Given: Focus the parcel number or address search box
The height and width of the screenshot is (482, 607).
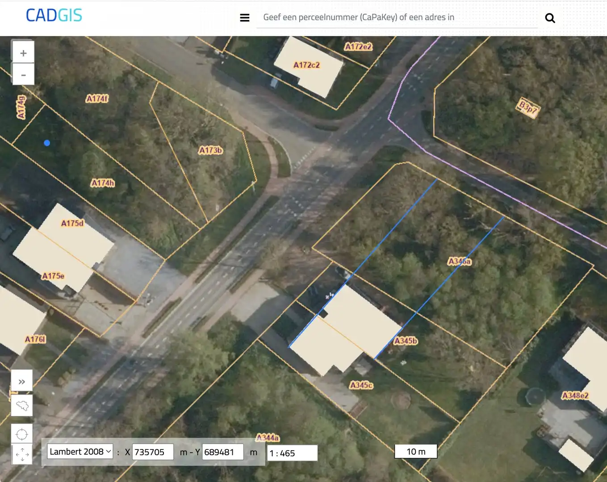Looking at the screenshot, I should click(x=397, y=17).
